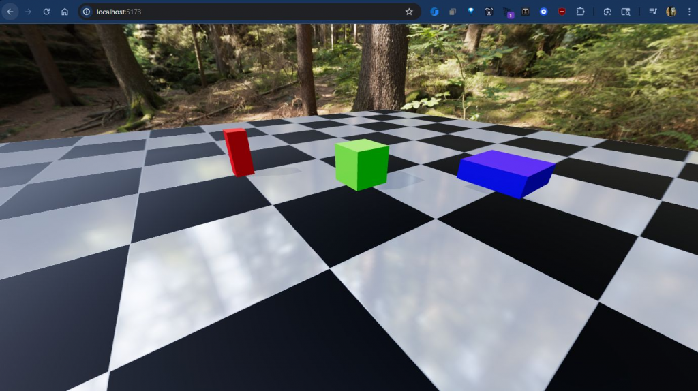698x391 pixels.
Task: Click the blue circular swirl extension
Action: [434, 12]
